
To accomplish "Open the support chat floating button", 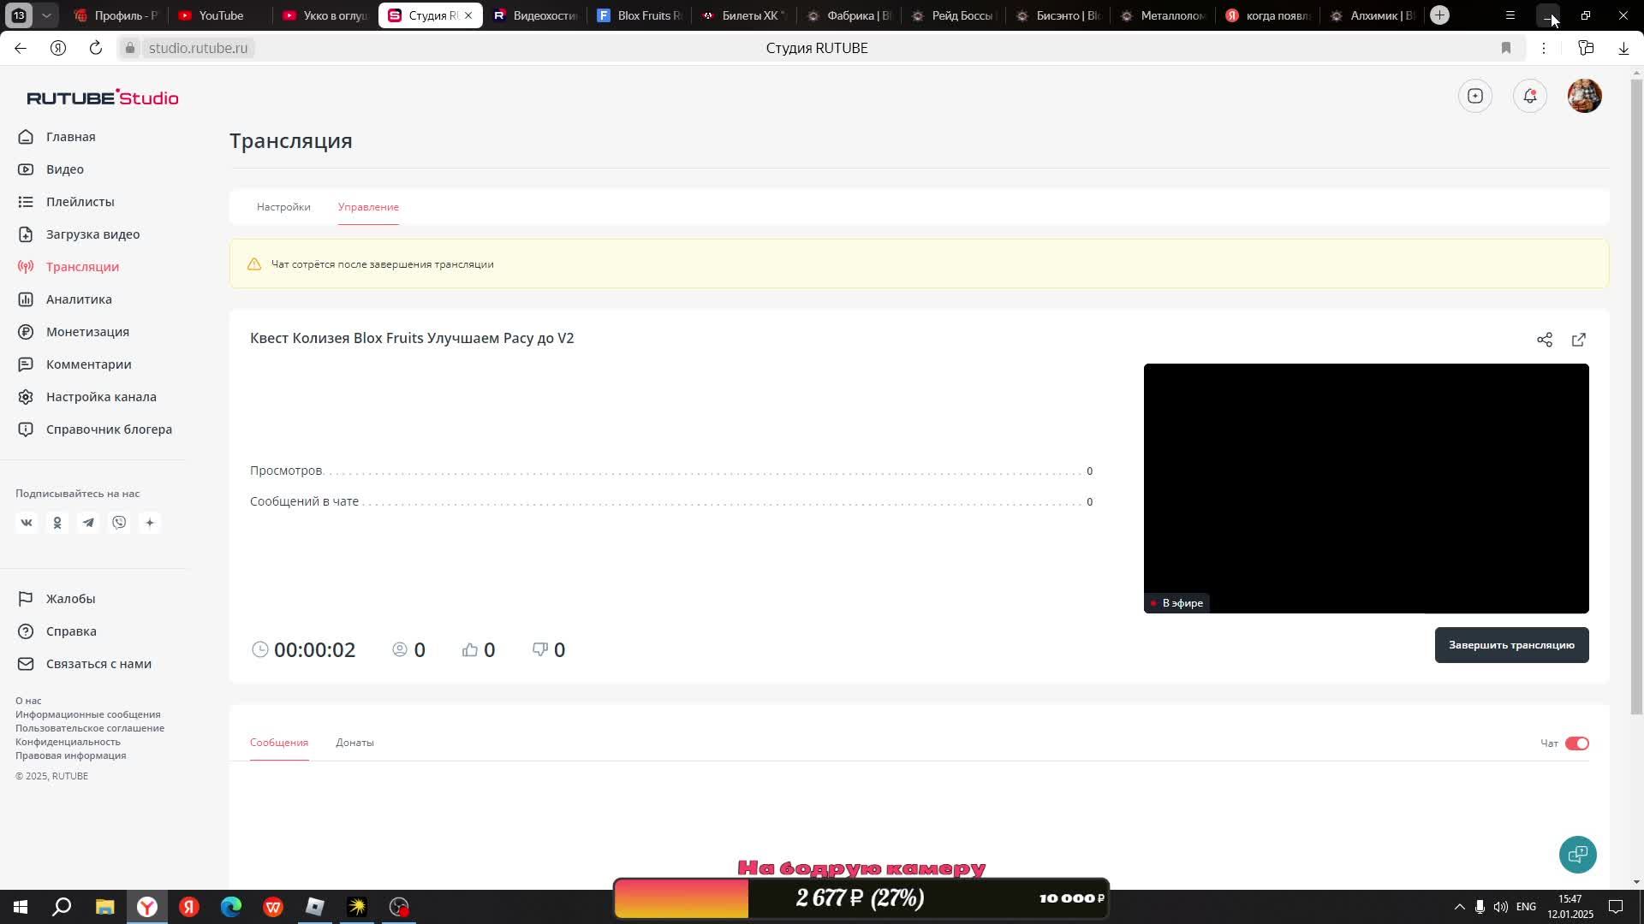I will tap(1577, 855).
